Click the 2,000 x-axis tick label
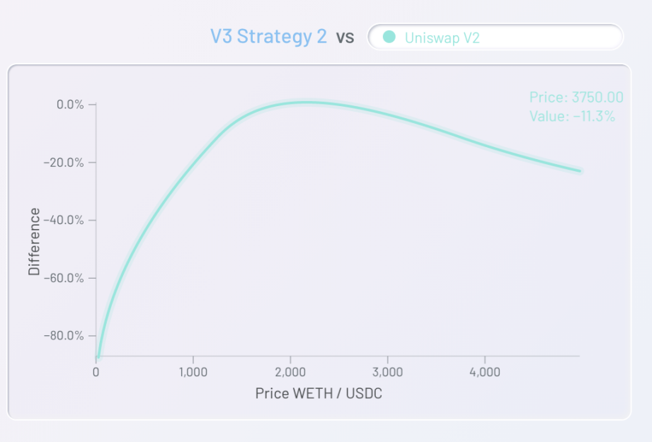652x442 pixels. [290, 372]
